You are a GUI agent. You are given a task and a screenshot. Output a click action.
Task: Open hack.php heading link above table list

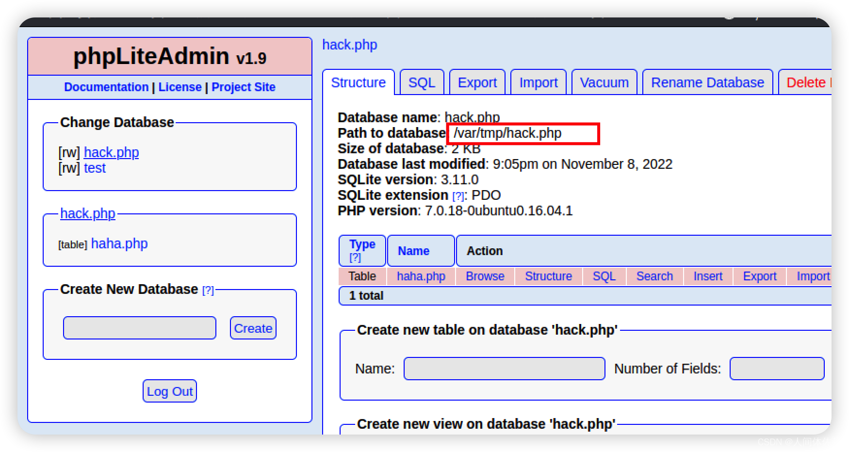[x=88, y=213]
